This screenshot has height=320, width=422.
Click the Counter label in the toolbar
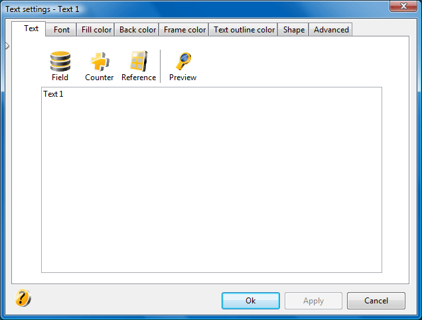(x=100, y=78)
